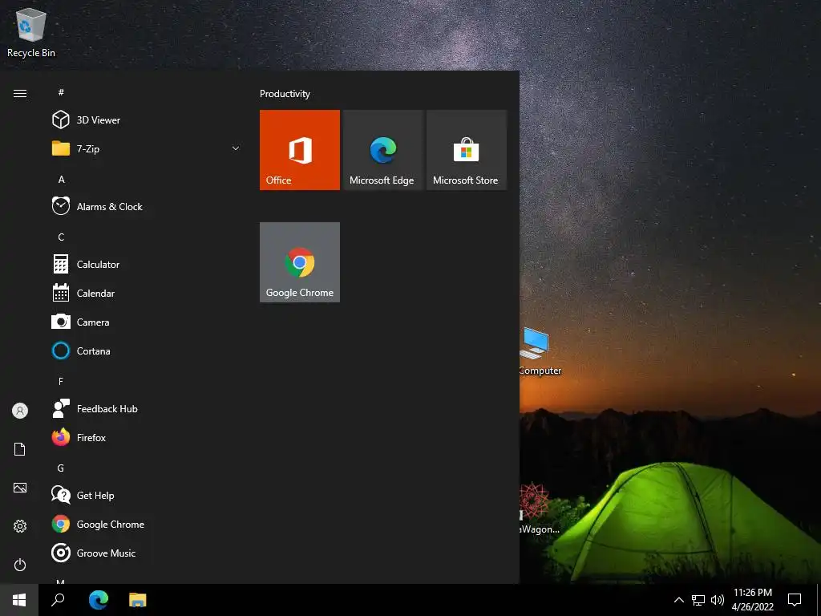Image resolution: width=821 pixels, height=616 pixels.
Task: Launch the Camera app
Action: click(146, 322)
